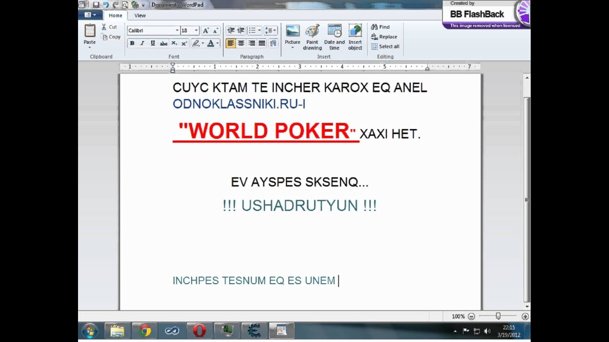609x342 pixels.
Task: Click the right indent marker on ruler
Action: click(427, 68)
